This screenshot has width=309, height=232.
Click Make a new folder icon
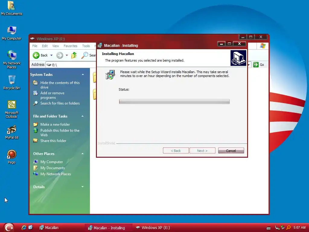point(36,124)
